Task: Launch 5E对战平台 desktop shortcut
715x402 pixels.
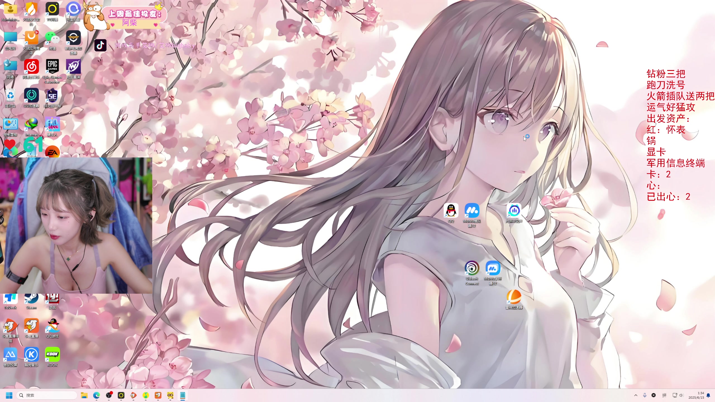Action: click(52, 98)
